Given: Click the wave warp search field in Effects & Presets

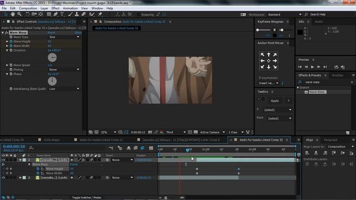Looking at the screenshot, I should tap(326, 82).
